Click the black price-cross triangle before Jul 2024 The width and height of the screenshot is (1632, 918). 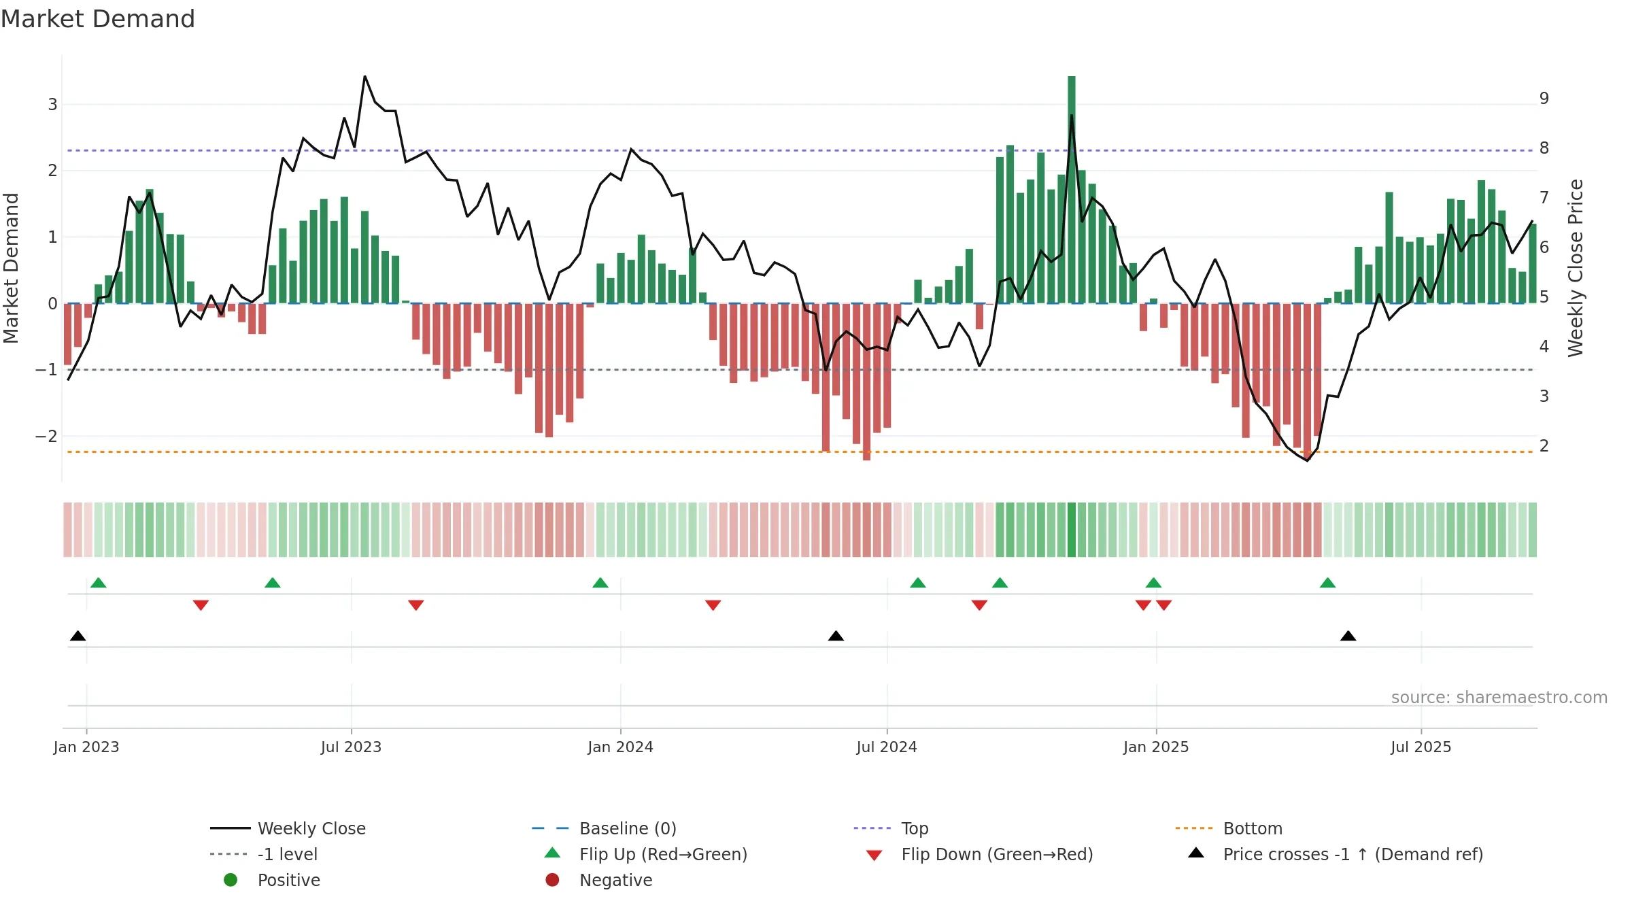[836, 636]
